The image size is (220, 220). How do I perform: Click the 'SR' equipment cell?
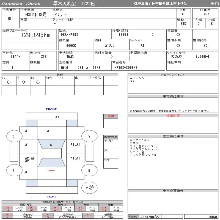(67, 81)
